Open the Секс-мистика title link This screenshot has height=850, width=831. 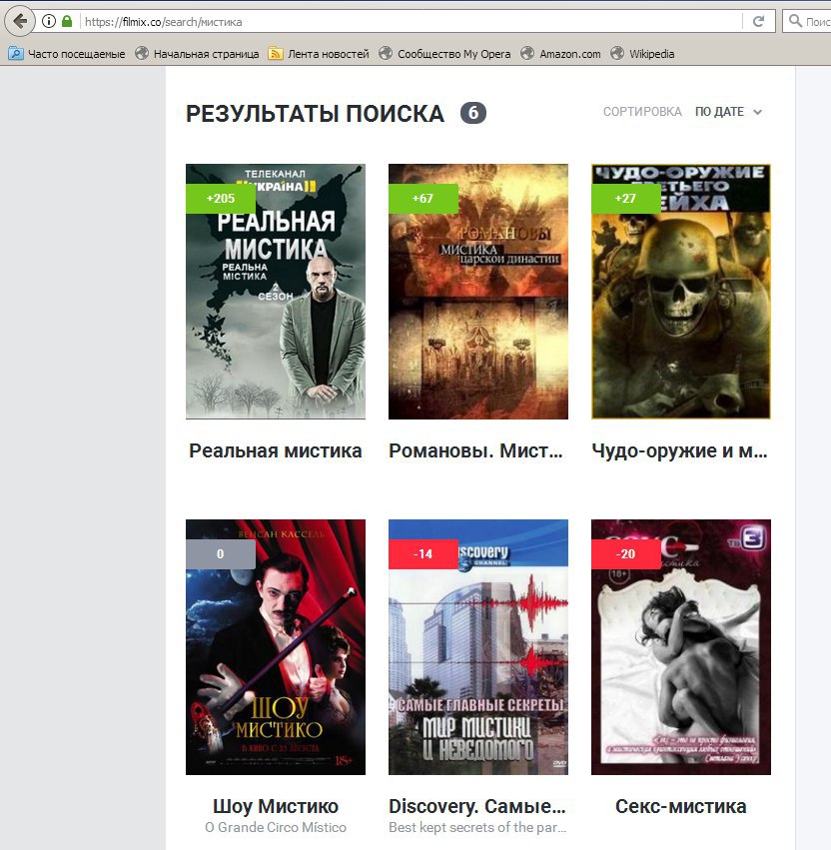pyautogui.click(x=681, y=806)
